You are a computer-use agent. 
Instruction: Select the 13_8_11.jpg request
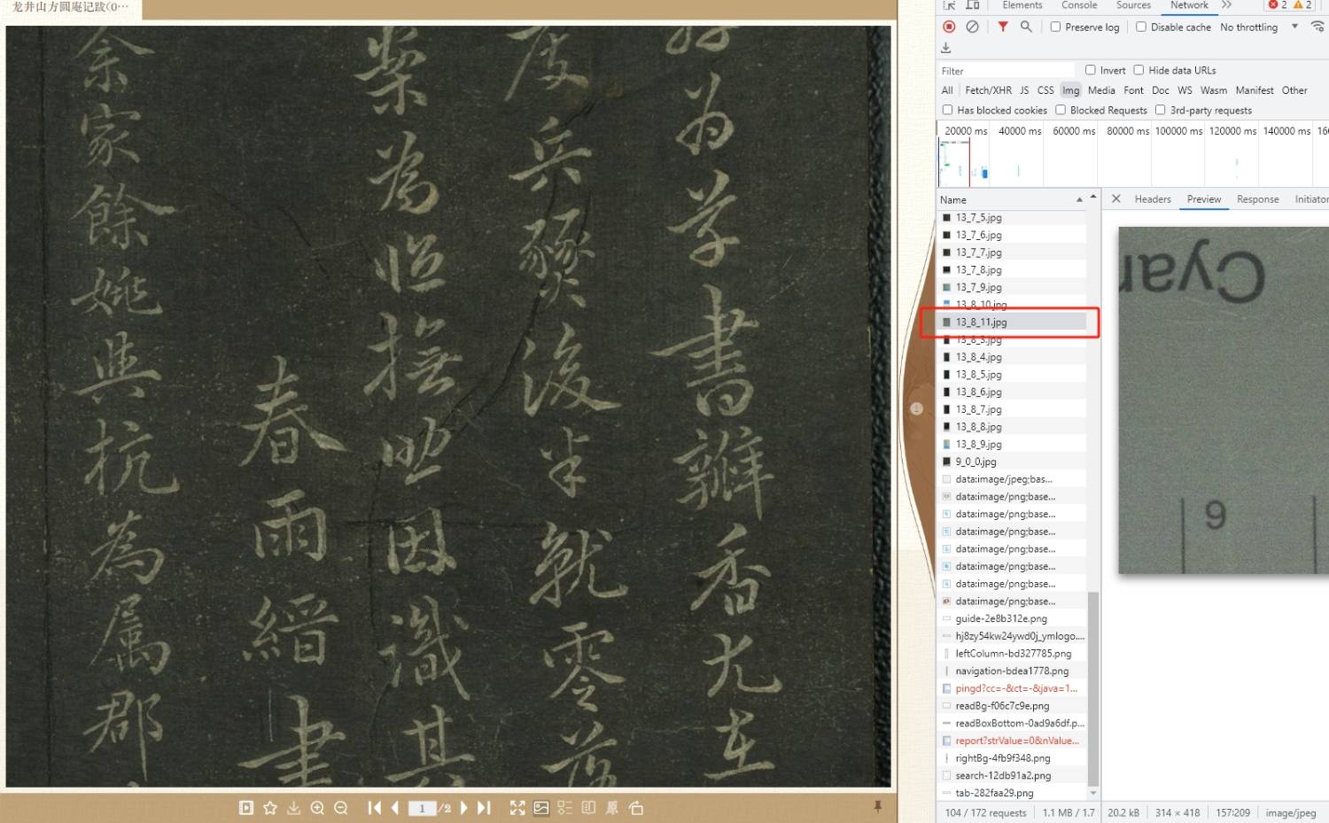coord(981,322)
